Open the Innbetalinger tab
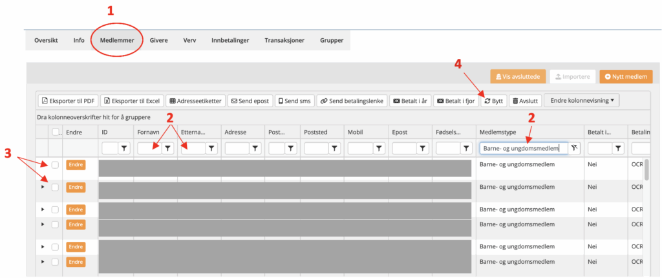 click(231, 40)
